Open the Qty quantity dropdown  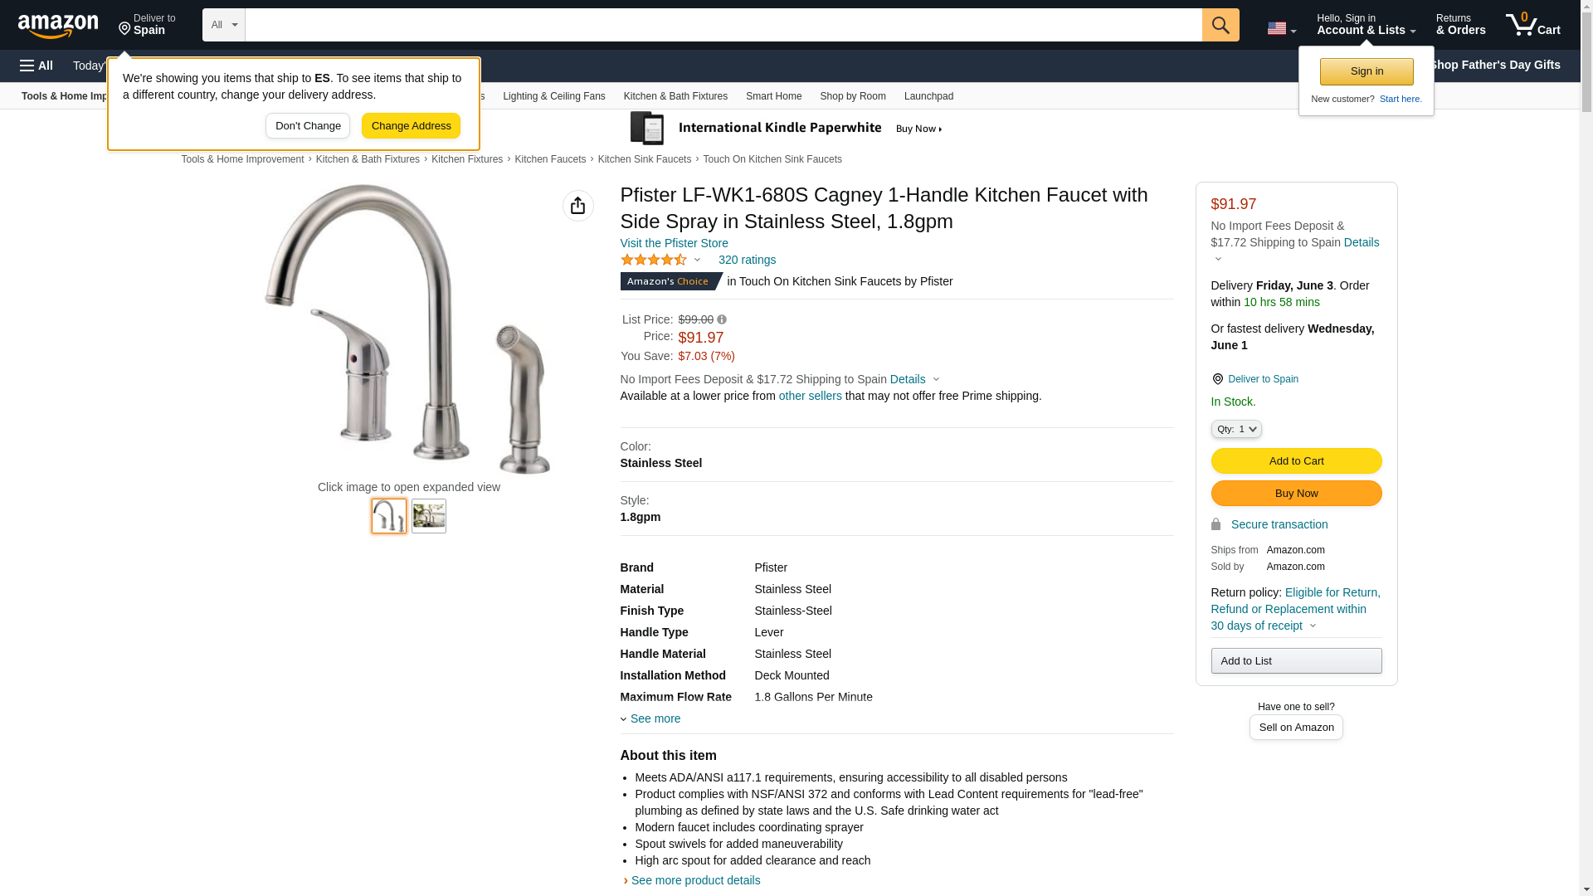click(1235, 429)
